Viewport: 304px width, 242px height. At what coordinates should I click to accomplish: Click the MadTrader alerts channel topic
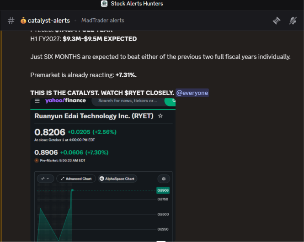pos(102,21)
